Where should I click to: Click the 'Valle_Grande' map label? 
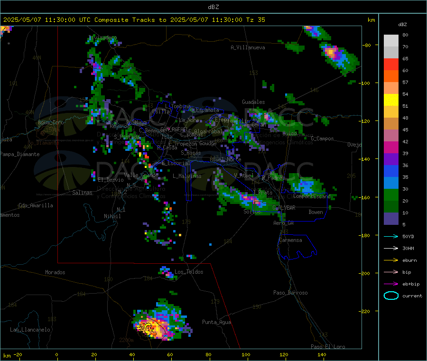(x=141, y=175)
